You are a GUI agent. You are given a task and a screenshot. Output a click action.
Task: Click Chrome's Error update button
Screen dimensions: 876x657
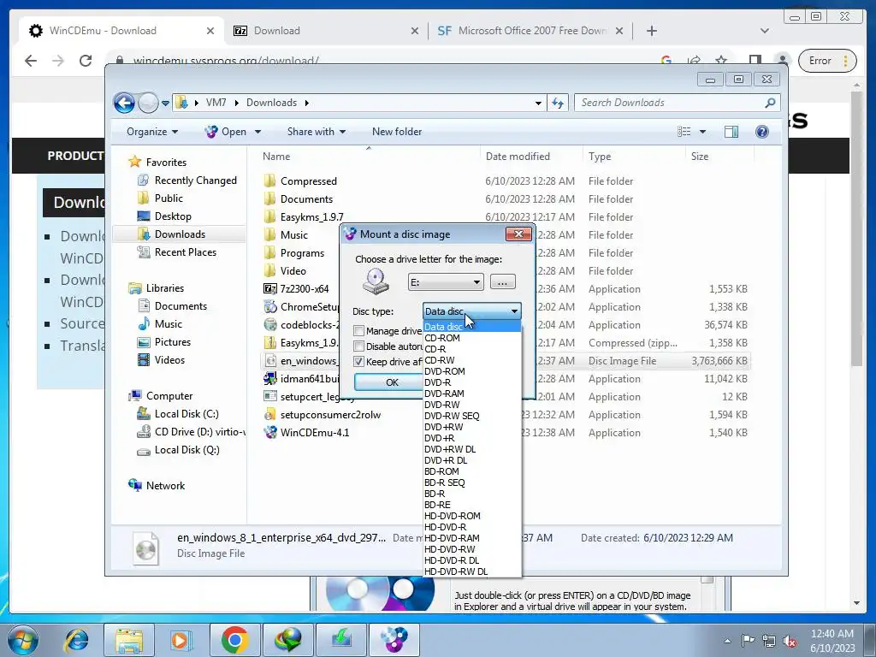click(x=827, y=61)
